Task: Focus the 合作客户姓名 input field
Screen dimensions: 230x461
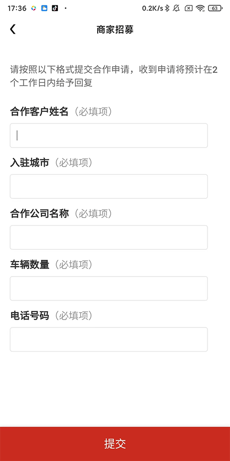Action: [109, 135]
